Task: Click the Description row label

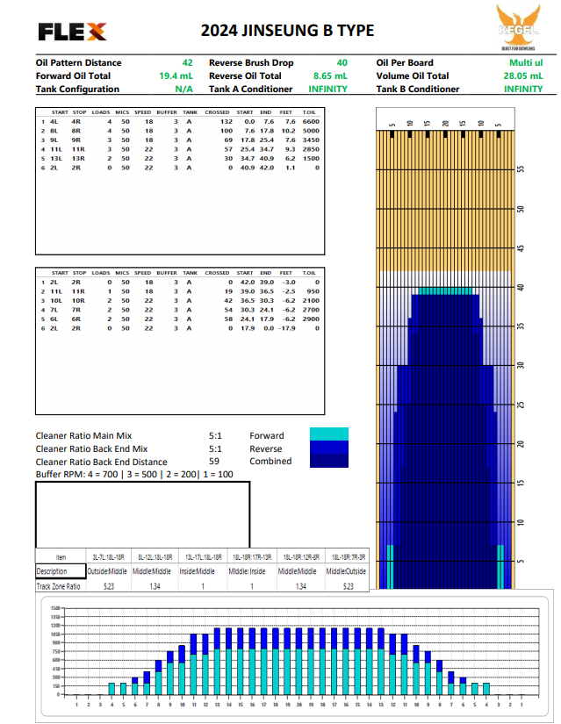Action: coord(52,571)
